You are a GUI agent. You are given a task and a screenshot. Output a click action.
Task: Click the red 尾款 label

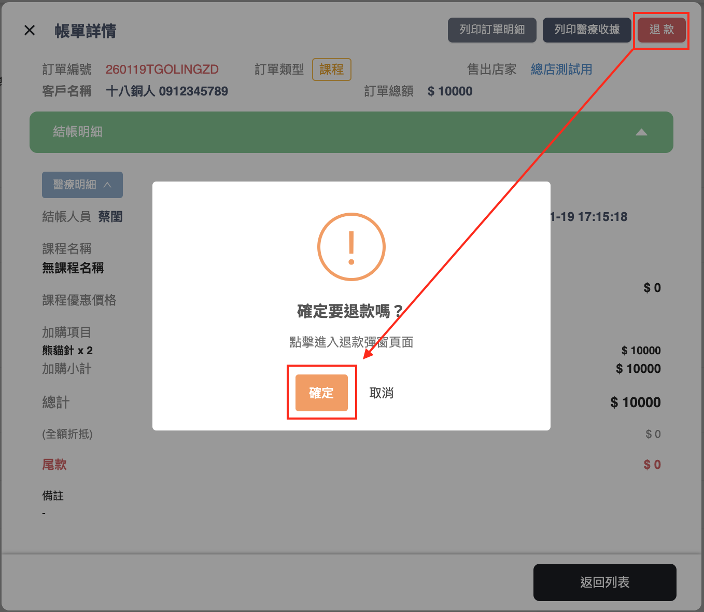(54, 465)
